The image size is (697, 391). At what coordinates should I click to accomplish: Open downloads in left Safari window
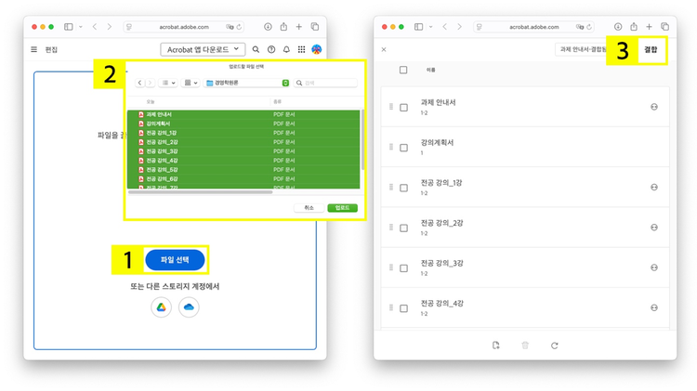coord(268,27)
